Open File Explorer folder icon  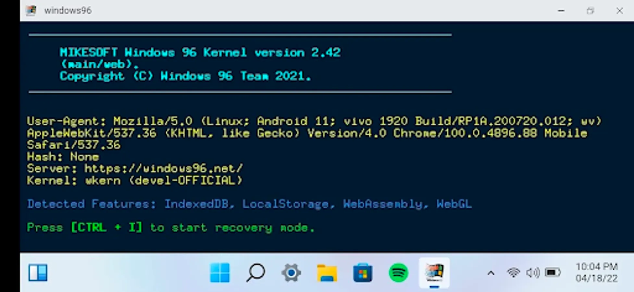coord(327,273)
